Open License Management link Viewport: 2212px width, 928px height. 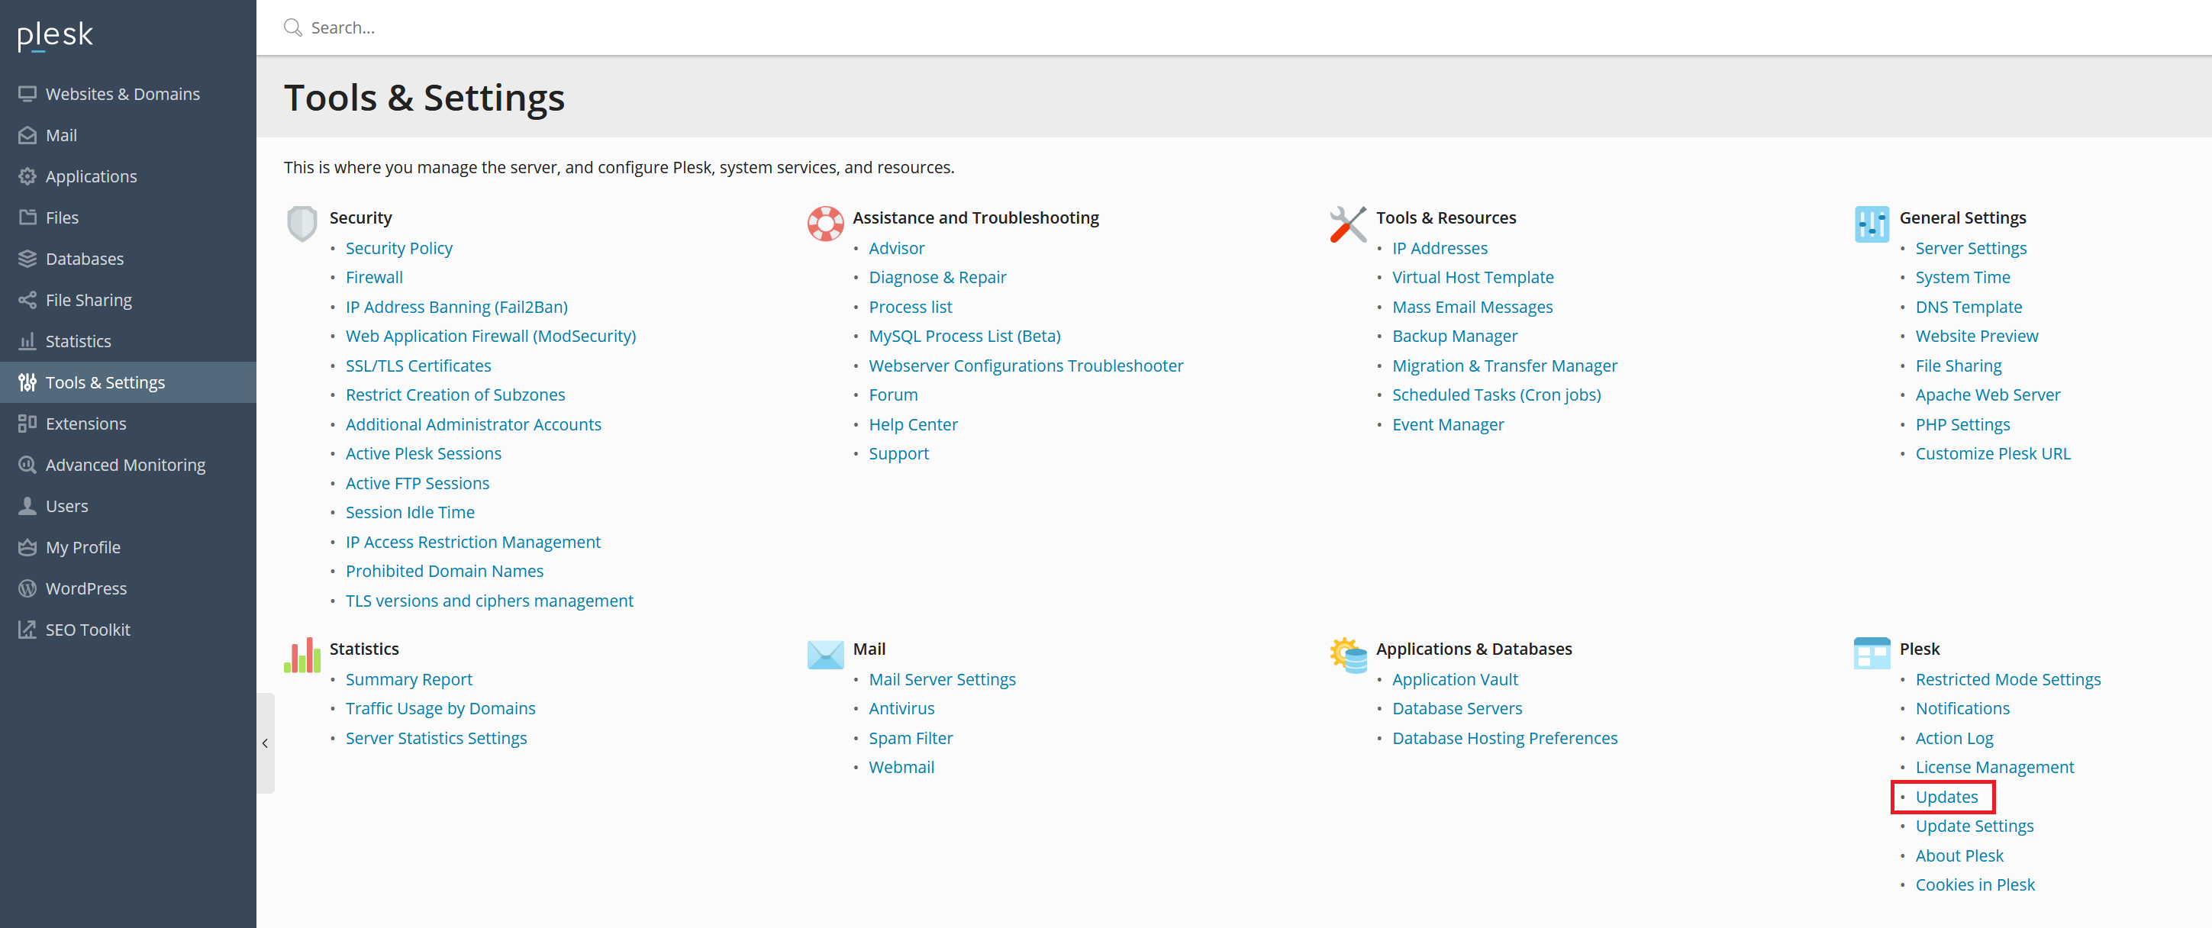pyautogui.click(x=1994, y=768)
